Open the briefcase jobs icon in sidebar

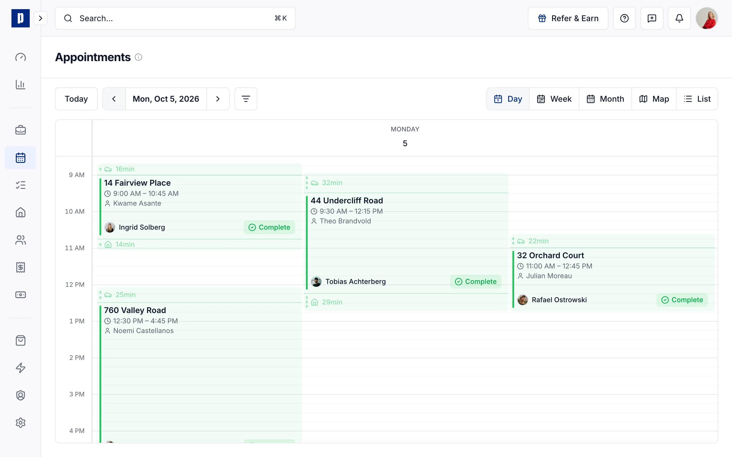pos(20,130)
